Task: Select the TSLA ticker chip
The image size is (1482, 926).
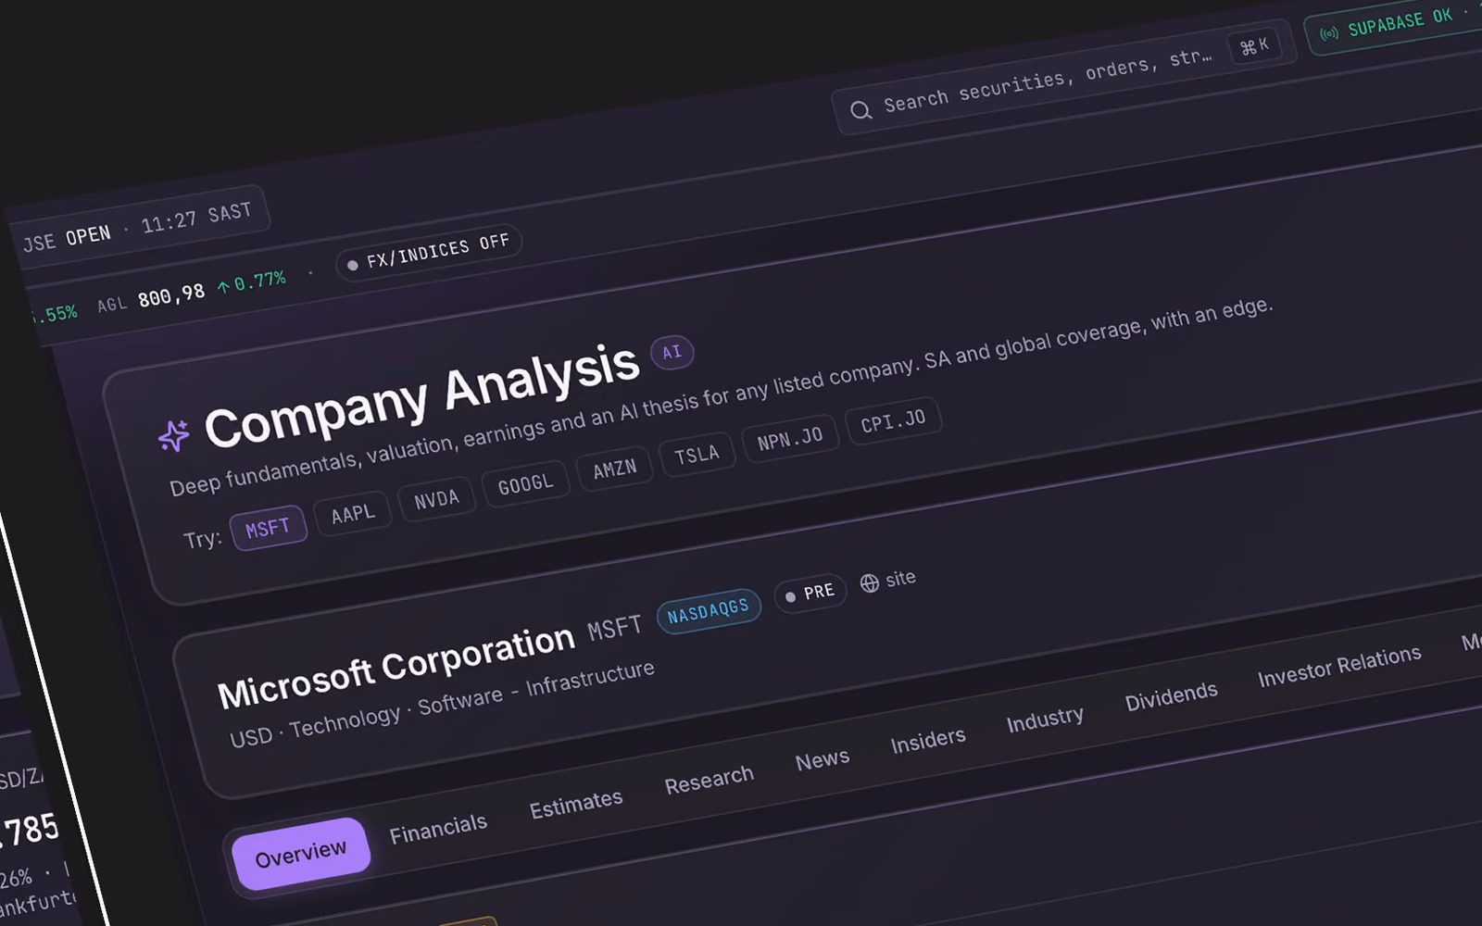Action: click(x=697, y=455)
